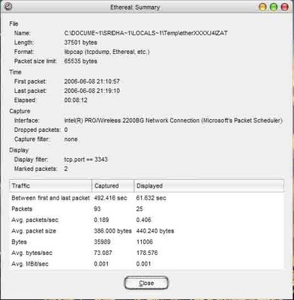Click the Traffic column header
The image size is (294, 300).
[50, 186]
